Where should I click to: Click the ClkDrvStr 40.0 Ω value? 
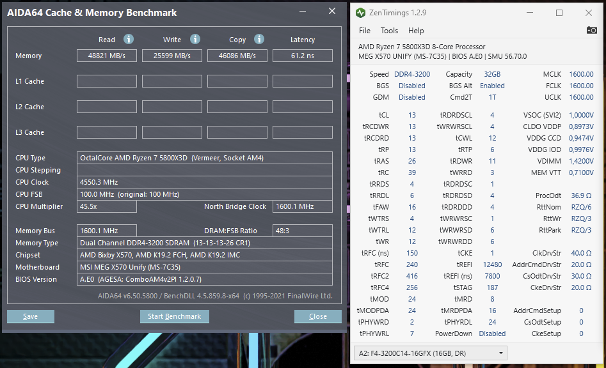[581, 253]
